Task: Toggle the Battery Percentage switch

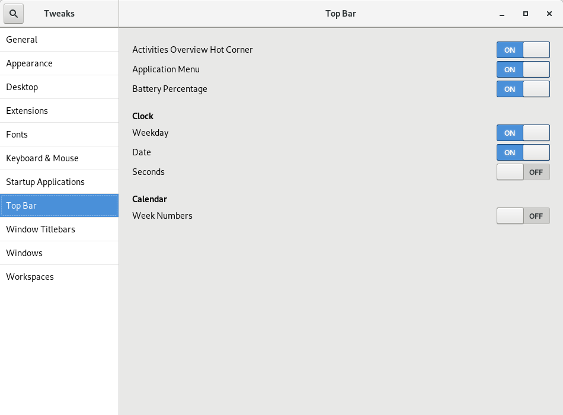Action: pos(523,89)
